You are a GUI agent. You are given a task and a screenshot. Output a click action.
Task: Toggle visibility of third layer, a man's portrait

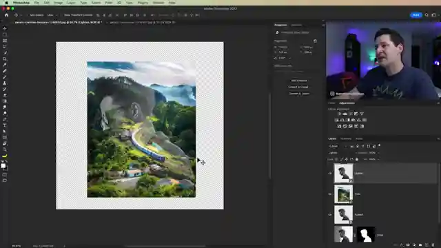click(x=330, y=214)
